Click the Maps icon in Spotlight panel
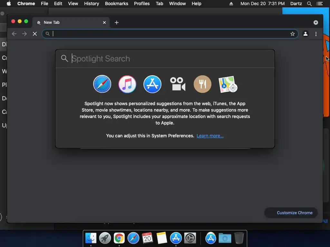This screenshot has width=330, height=247. (x=228, y=84)
